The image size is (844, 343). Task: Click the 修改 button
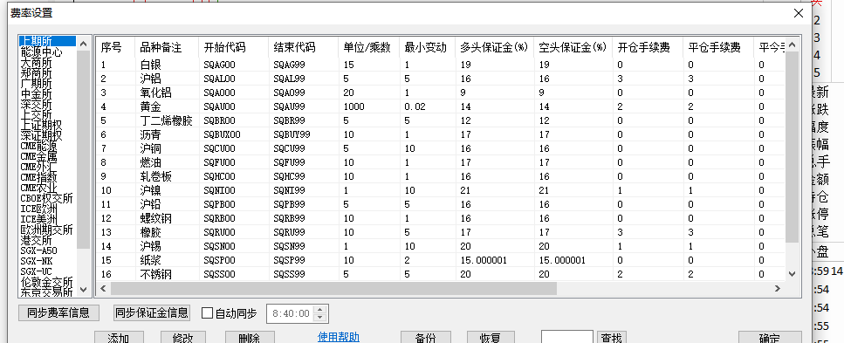183,338
